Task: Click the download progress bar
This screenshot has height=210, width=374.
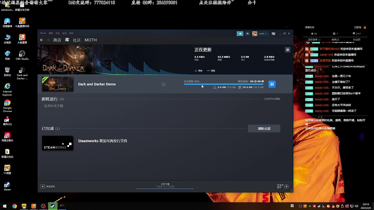Action: coord(224,84)
